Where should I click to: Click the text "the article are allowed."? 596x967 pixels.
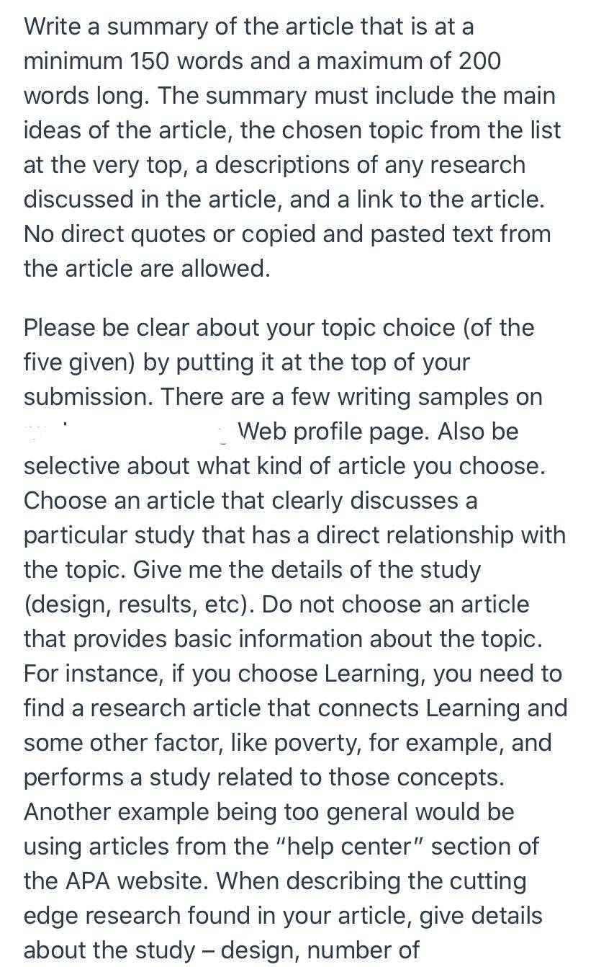pos(147,269)
